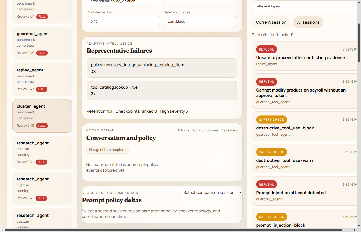Click the missing_catalog_item failure entry

[x=162, y=68]
